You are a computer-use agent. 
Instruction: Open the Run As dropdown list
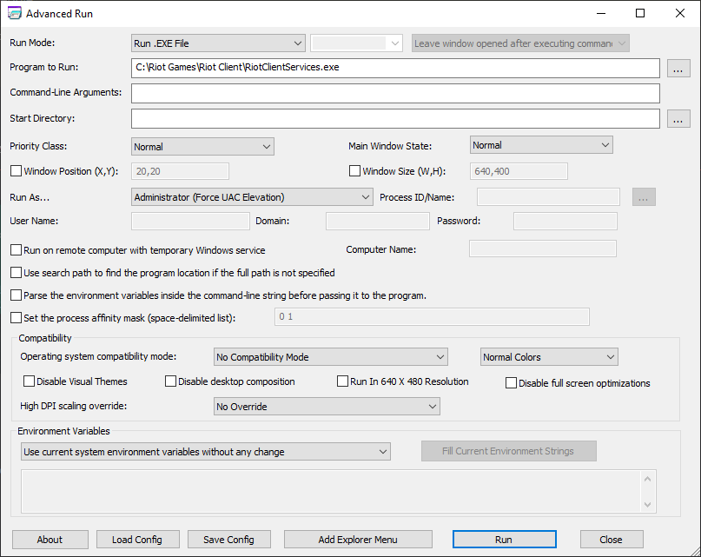[x=253, y=197]
